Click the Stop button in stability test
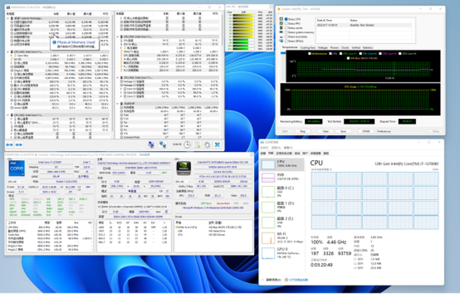 [x=302, y=131]
